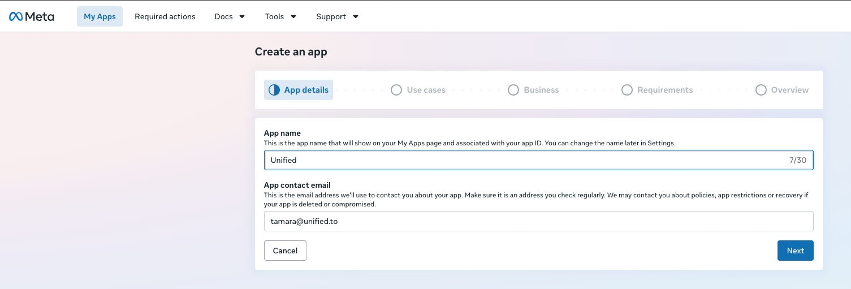Click the Create an app heading
Image resolution: width=851 pixels, height=289 pixels.
tap(291, 52)
